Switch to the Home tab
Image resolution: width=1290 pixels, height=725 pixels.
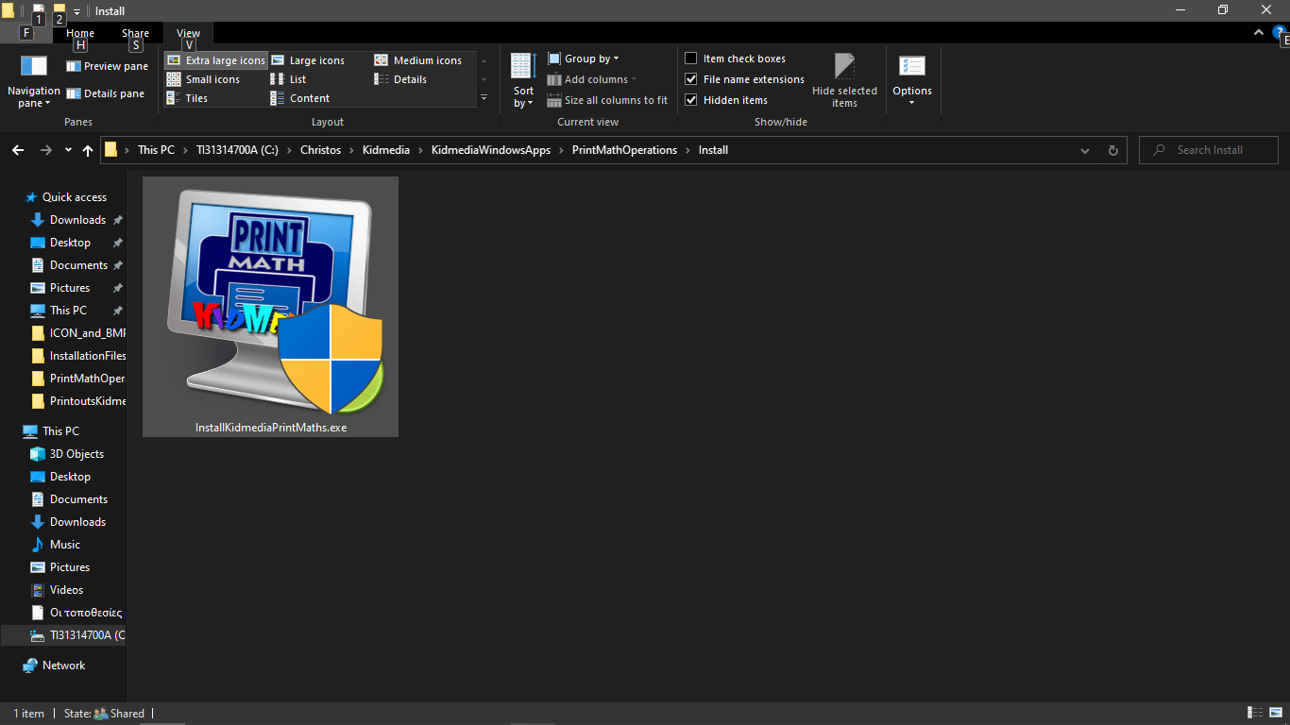click(x=80, y=33)
